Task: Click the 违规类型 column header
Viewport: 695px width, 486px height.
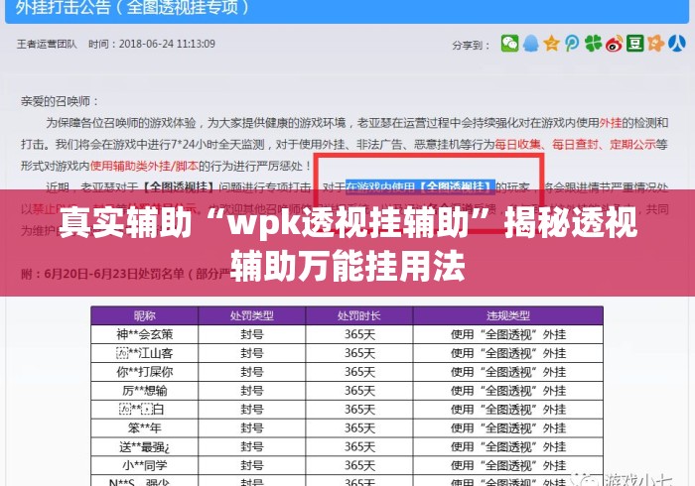Action: (x=508, y=315)
